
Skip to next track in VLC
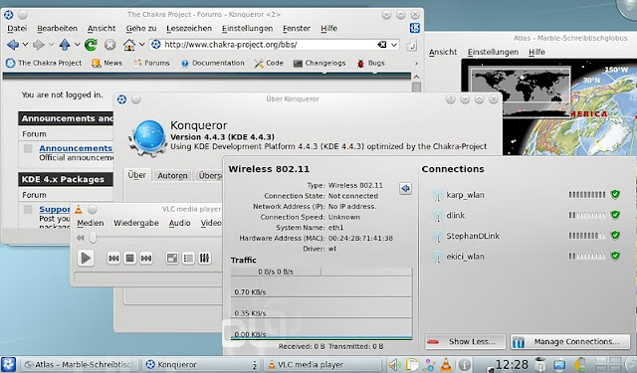146,259
